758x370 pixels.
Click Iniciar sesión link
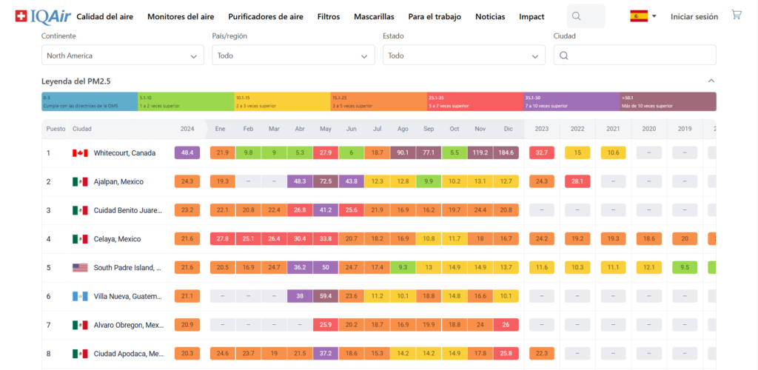click(x=694, y=16)
